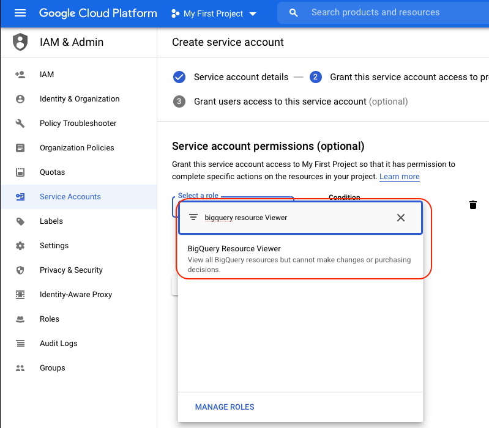This screenshot has width=489, height=428.
Task: Click the Settings gear icon in sidebar
Action: [x=20, y=246]
